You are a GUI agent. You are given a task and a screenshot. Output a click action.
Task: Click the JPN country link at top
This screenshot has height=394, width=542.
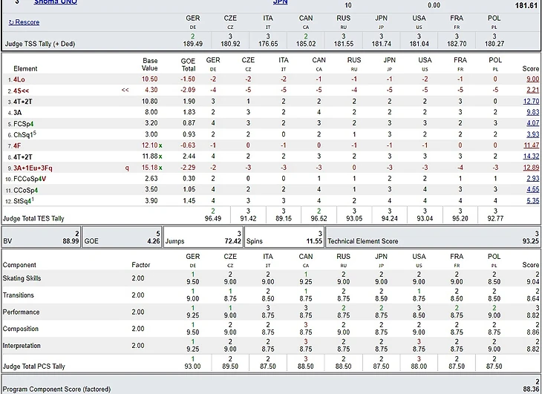[x=280, y=2]
